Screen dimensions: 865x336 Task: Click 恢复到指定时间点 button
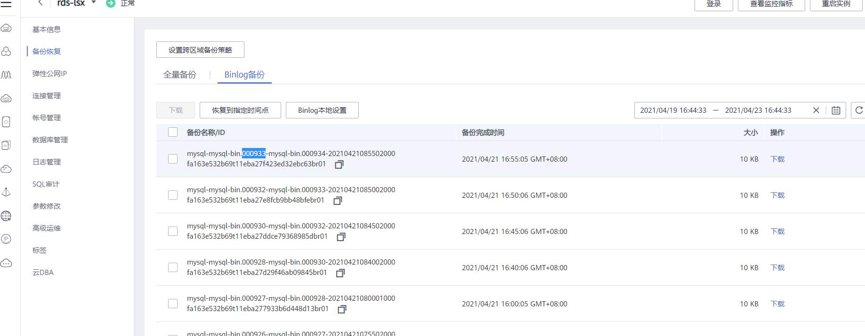[x=240, y=110]
